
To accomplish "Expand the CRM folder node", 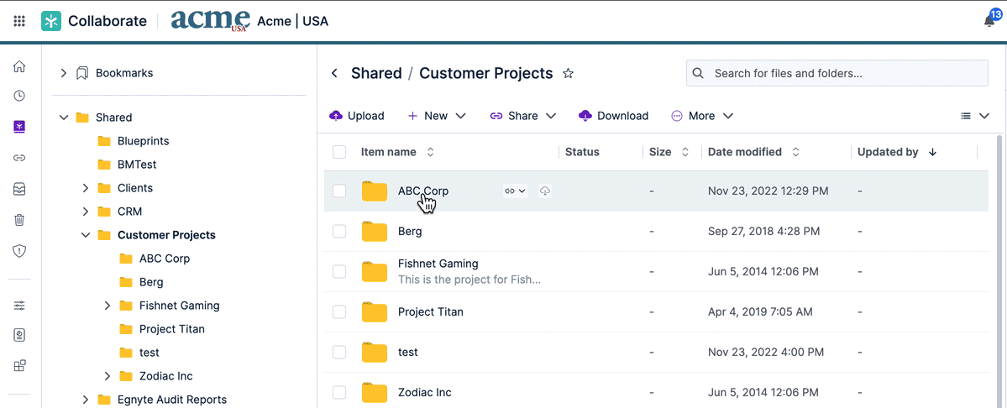I will click(86, 212).
